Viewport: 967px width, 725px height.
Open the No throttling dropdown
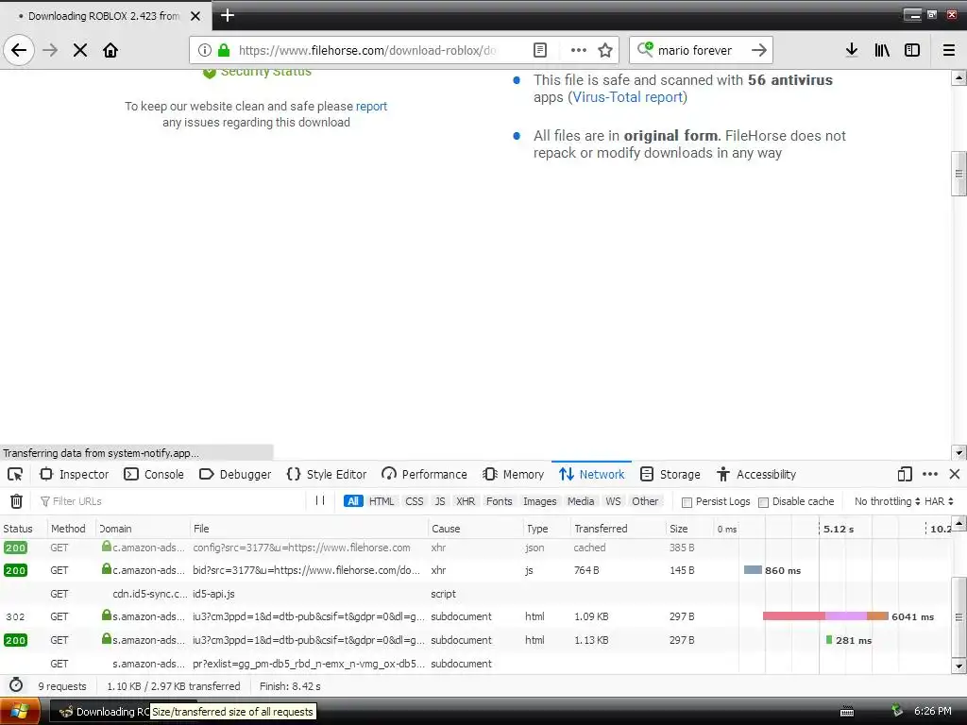coord(887,501)
